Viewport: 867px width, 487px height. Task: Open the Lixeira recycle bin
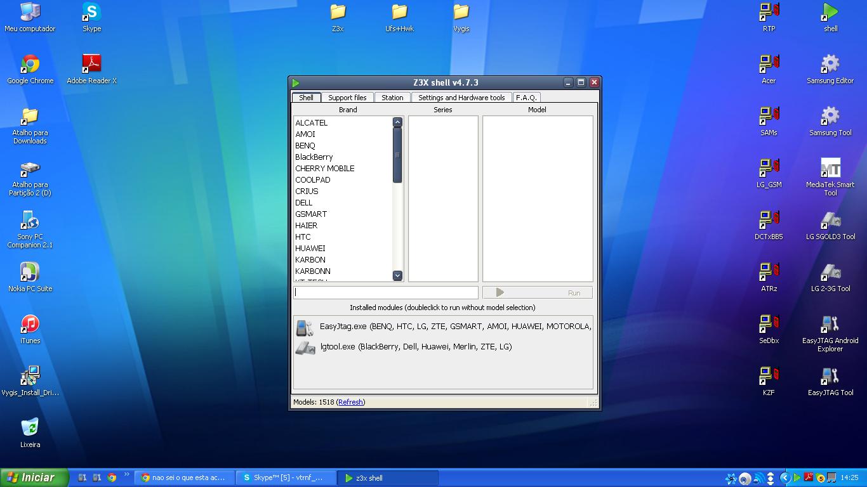[x=30, y=433]
